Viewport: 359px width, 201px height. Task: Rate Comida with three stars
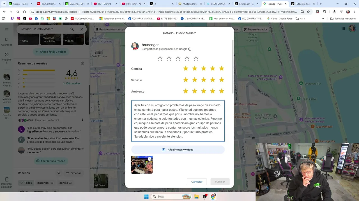coord(204,68)
